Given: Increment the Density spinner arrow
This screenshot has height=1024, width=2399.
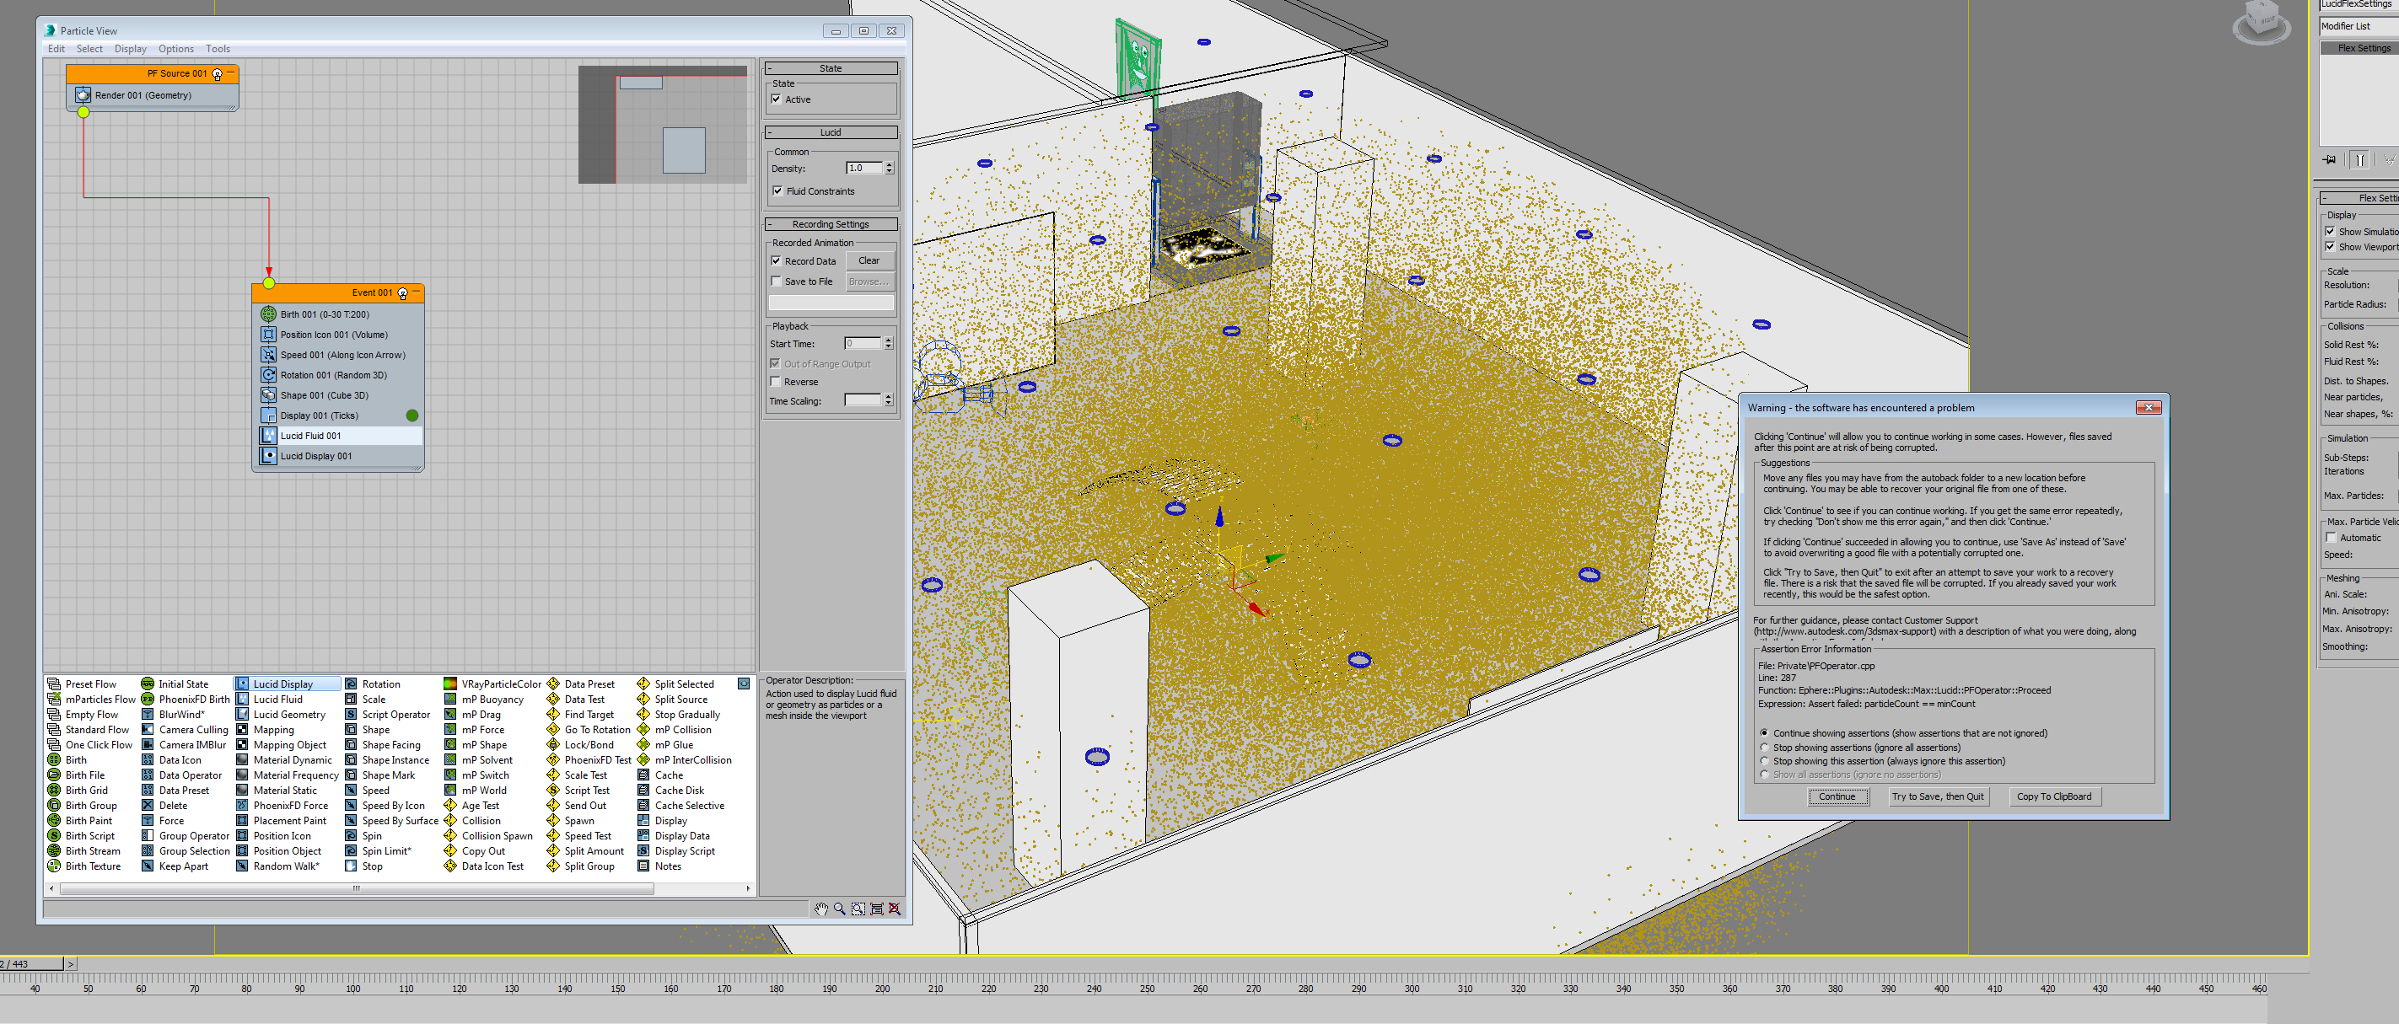Looking at the screenshot, I should [x=890, y=165].
